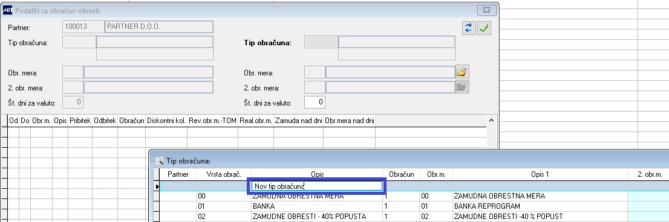
Task: Click the new-row indicator arrow in lookup grid
Action: (x=157, y=186)
